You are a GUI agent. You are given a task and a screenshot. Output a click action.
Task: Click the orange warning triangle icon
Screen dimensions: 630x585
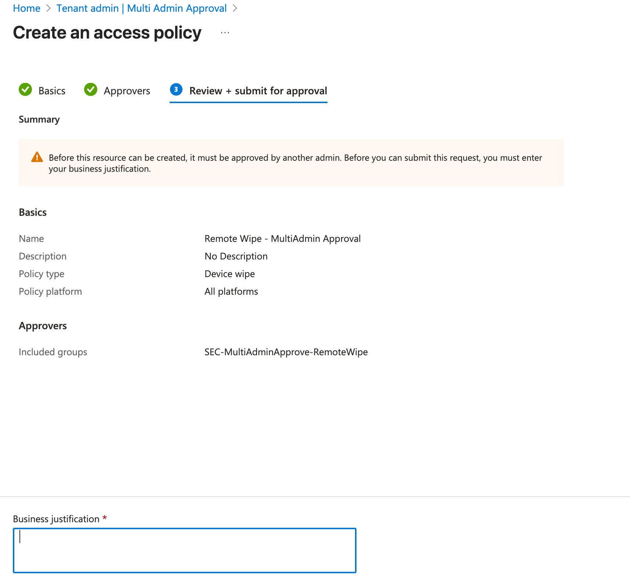click(37, 157)
